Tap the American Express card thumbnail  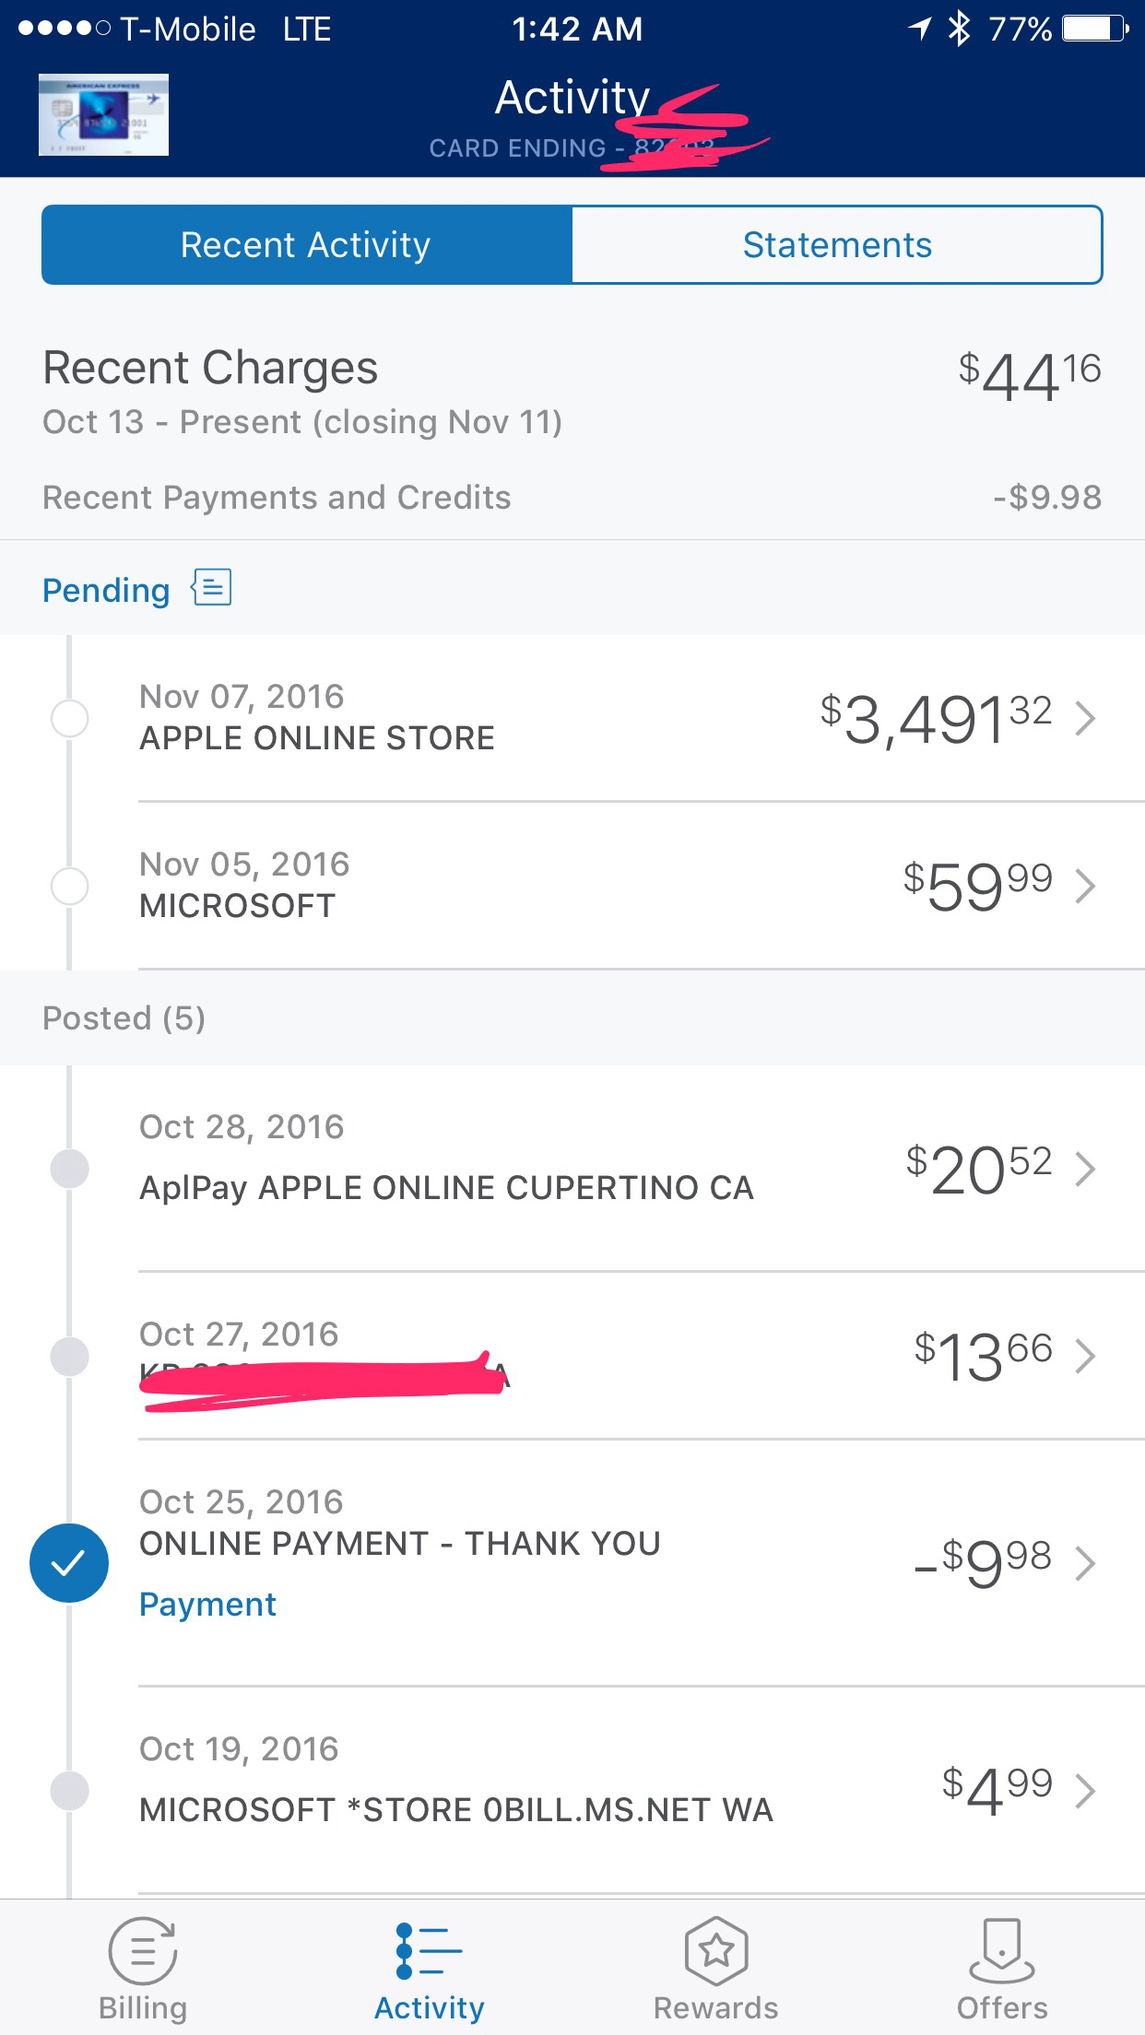click(x=103, y=114)
